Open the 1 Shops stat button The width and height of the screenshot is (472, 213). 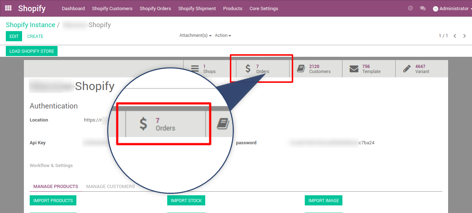click(x=210, y=69)
